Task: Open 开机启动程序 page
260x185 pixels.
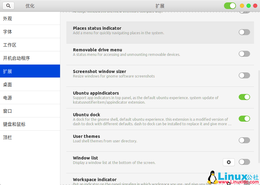Action: pyautogui.click(x=30, y=58)
